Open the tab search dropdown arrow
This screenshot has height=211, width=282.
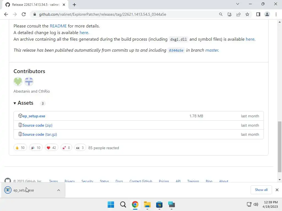tap(238, 4)
